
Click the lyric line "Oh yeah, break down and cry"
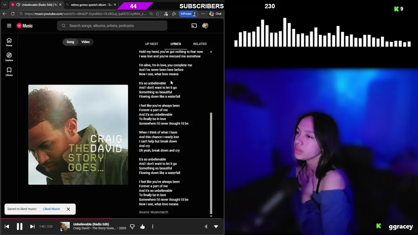click(x=159, y=150)
